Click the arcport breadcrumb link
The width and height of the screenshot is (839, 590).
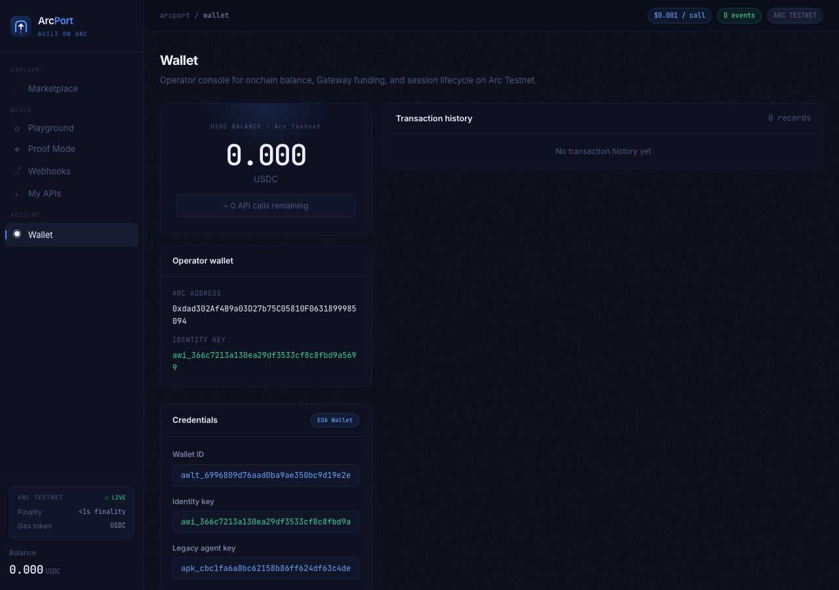point(174,15)
